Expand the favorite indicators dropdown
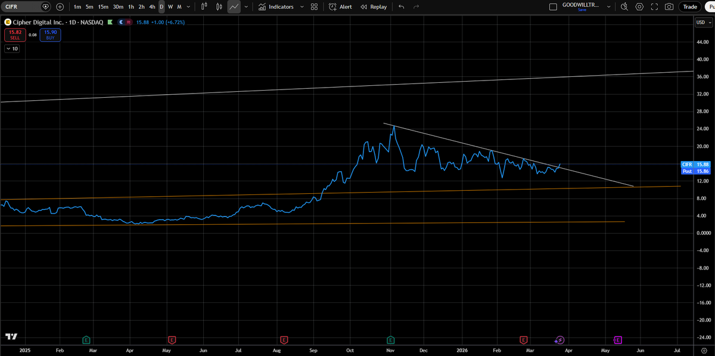715x356 pixels. click(301, 7)
